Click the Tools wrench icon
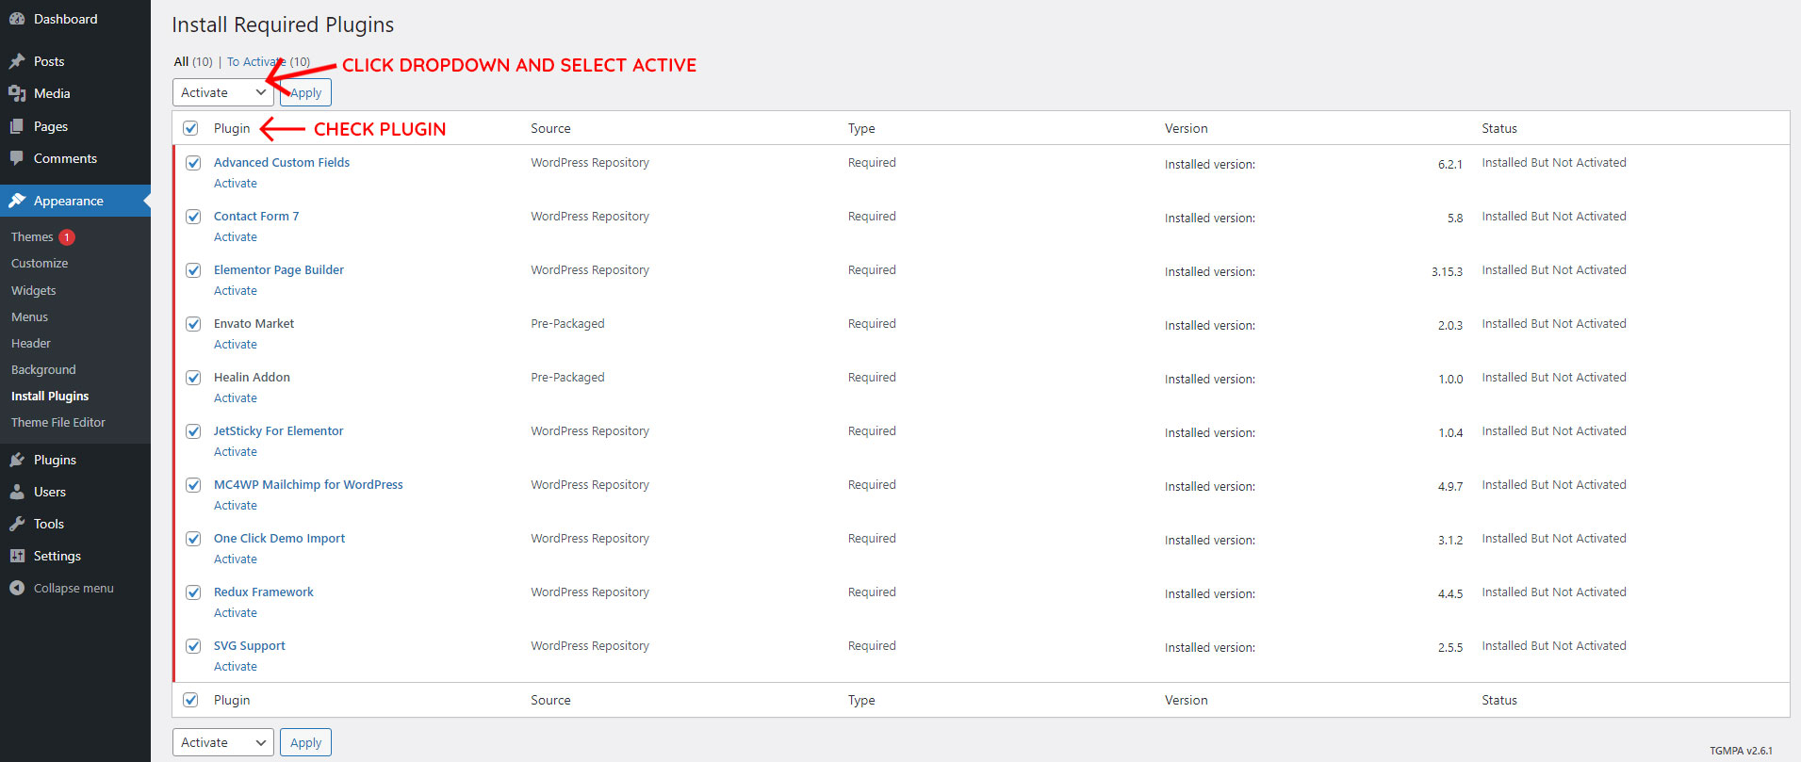 [x=17, y=524]
